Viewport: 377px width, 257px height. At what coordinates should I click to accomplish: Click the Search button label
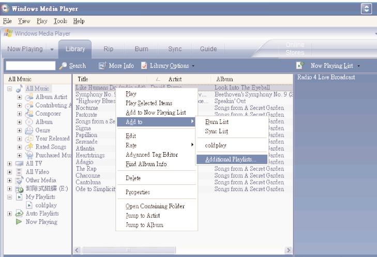(x=78, y=66)
